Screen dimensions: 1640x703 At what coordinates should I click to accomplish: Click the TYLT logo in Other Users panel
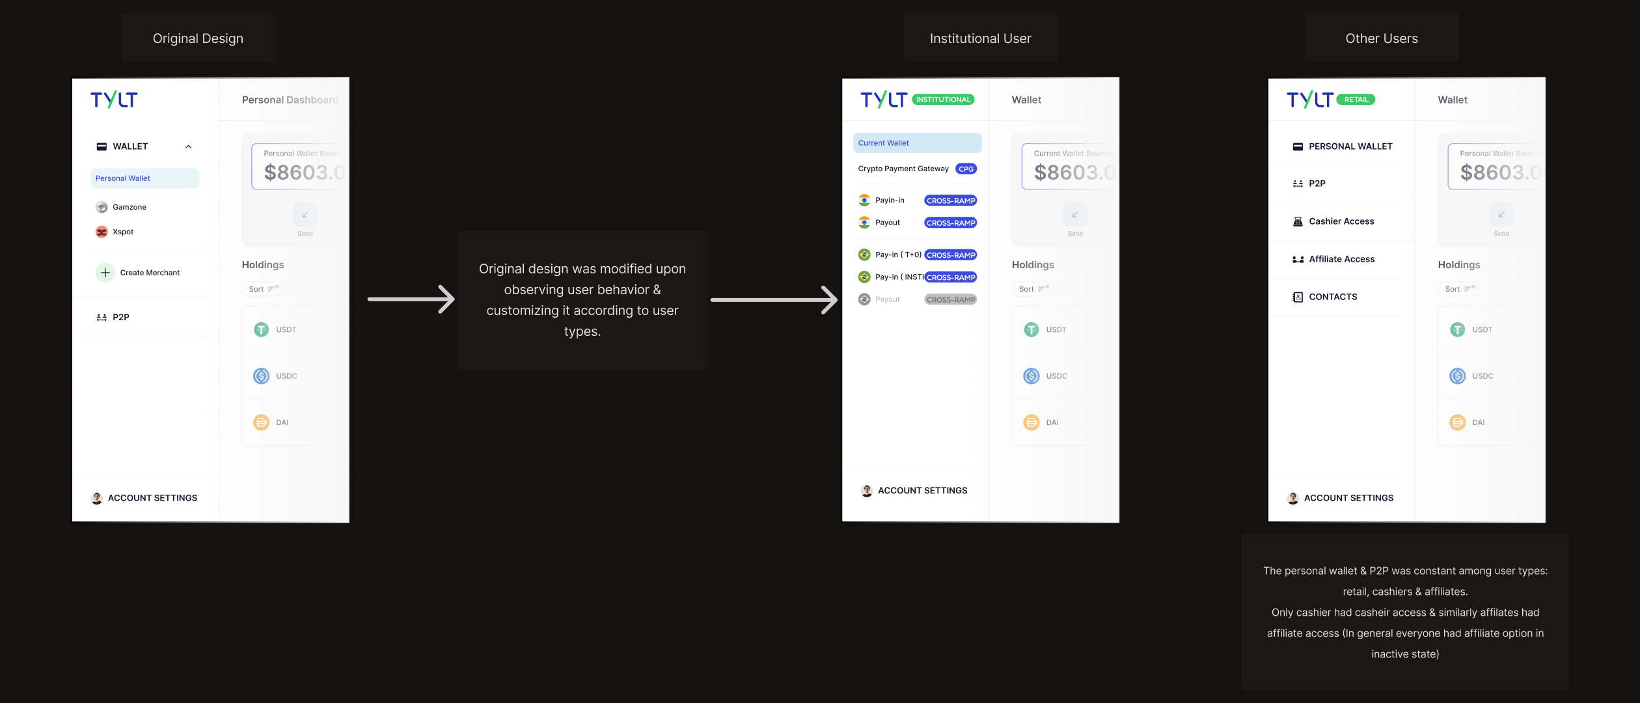(1310, 100)
